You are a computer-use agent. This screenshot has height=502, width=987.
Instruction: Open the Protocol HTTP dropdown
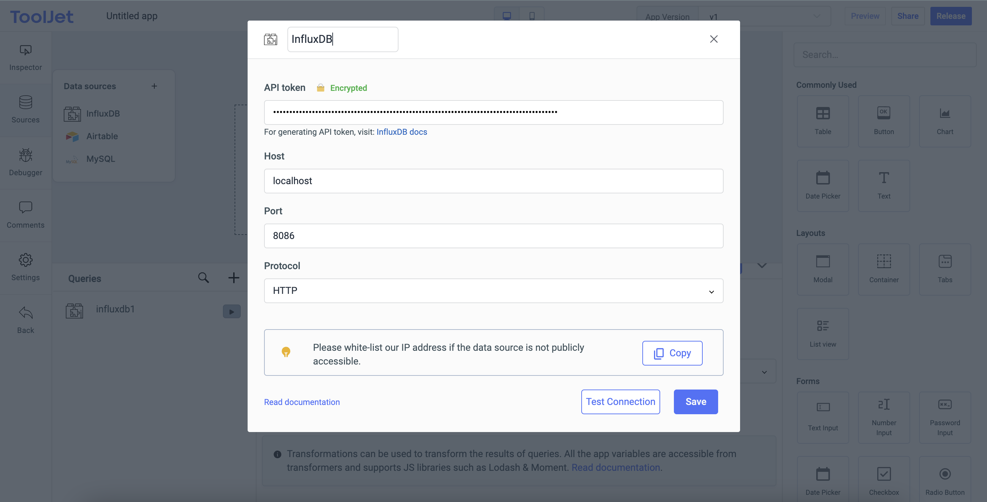493,290
